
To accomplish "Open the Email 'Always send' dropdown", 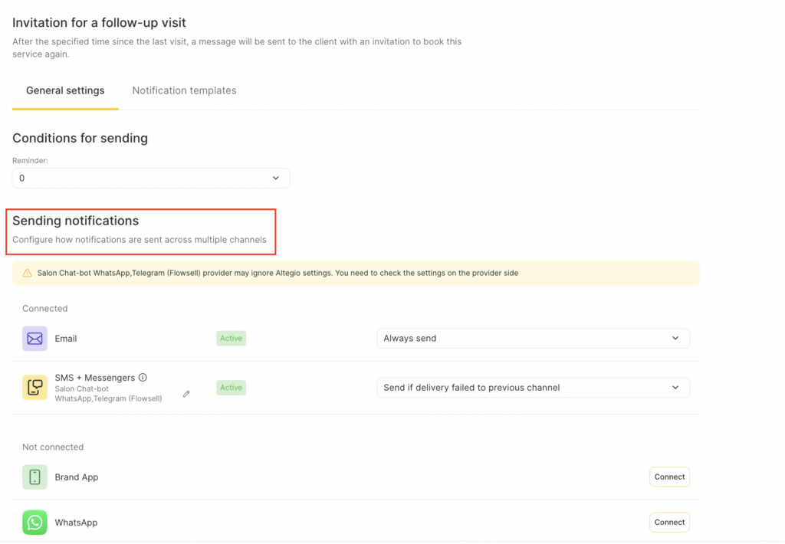I will [532, 339].
